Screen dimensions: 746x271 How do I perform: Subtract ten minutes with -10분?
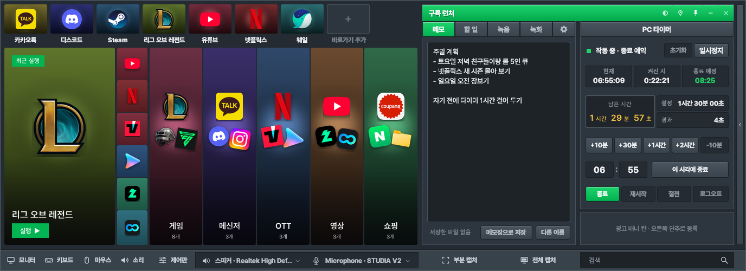pyautogui.click(x=714, y=145)
